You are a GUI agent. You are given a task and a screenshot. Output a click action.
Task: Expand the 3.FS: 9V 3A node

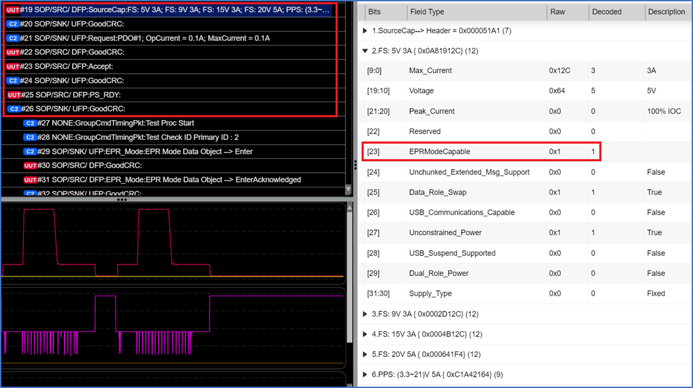(x=365, y=314)
